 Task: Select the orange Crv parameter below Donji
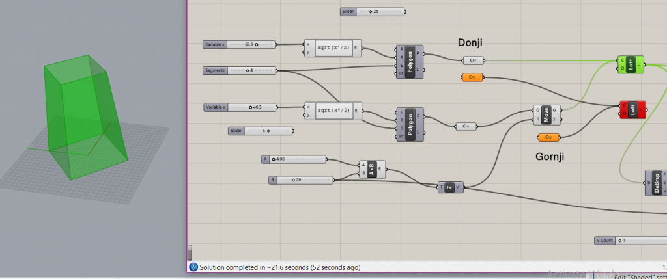click(x=472, y=77)
